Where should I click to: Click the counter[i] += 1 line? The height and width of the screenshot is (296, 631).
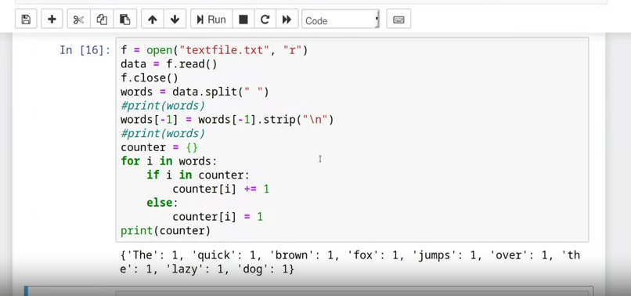pyautogui.click(x=221, y=189)
